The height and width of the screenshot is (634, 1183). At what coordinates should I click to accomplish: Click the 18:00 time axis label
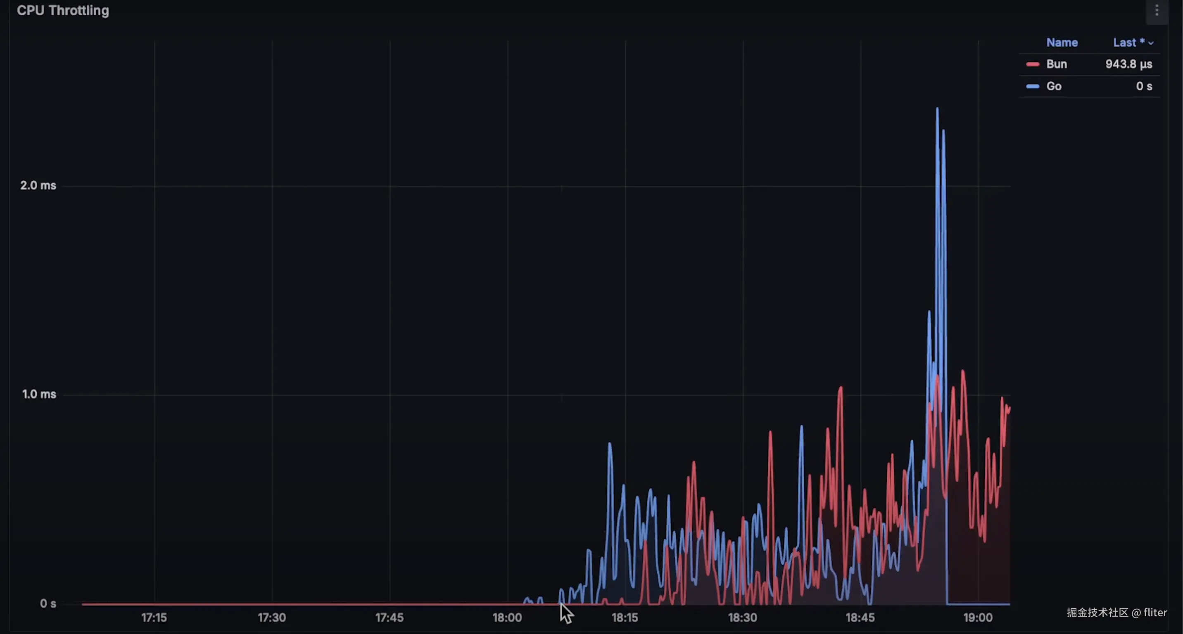[507, 617]
